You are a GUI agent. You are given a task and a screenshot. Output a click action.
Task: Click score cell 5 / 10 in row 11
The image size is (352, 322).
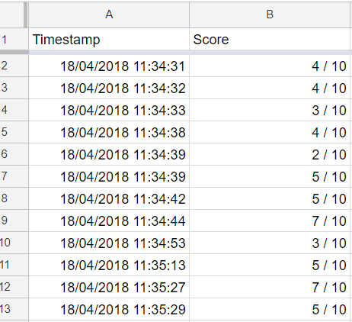[x=270, y=265]
